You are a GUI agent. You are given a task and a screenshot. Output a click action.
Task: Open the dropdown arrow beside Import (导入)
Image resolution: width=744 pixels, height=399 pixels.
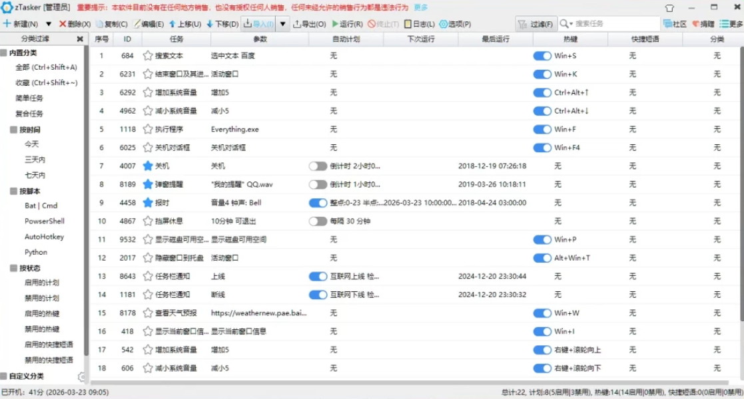tap(282, 24)
